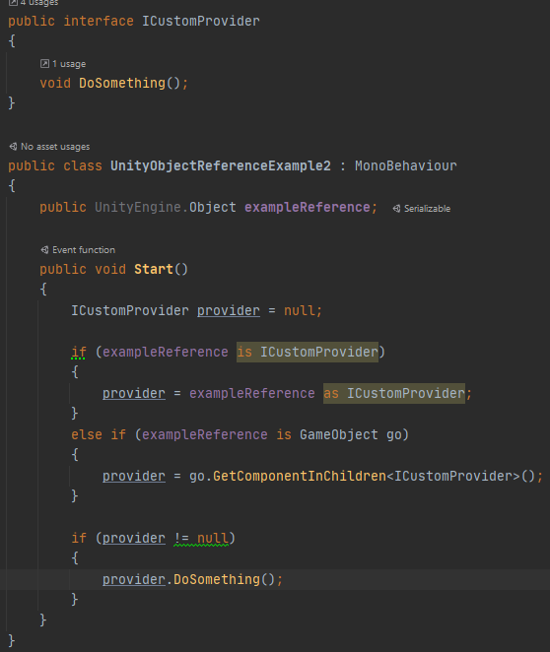Click the MonoBehaviour base class name

pyautogui.click(x=406, y=165)
